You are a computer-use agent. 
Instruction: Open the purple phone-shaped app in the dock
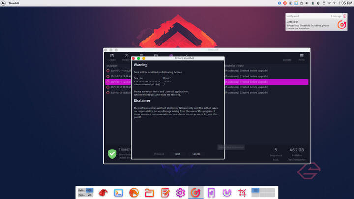(x=211, y=193)
